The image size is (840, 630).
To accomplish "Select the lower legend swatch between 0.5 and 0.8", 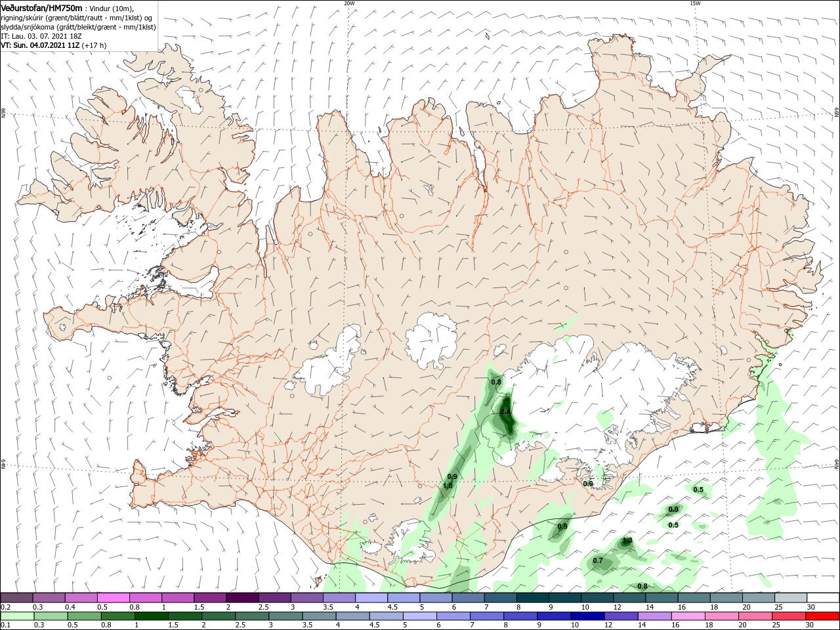I will click(83, 617).
